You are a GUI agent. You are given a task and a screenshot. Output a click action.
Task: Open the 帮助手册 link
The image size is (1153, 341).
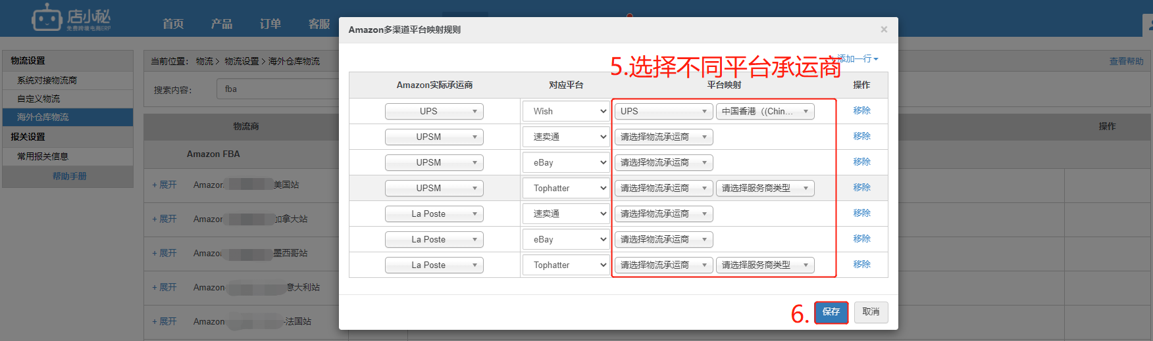[69, 176]
